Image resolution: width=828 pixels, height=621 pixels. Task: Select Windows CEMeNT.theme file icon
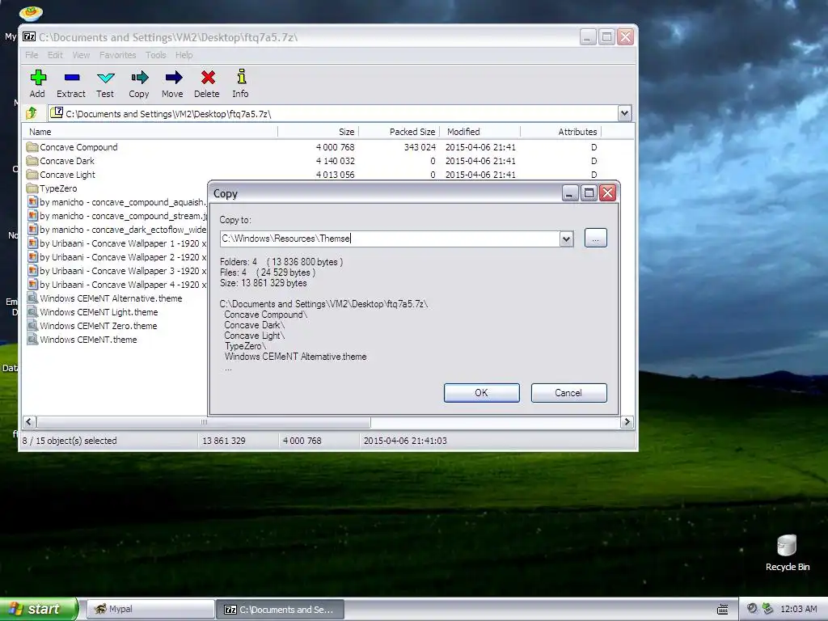tap(32, 339)
